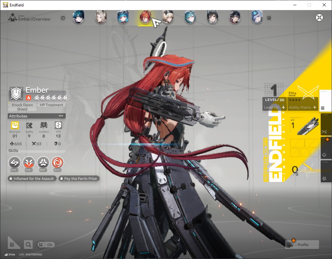Viewport: 332px width, 259px height.
Task: Click the 21ms latency indicator
Action: click(x=10, y=254)
